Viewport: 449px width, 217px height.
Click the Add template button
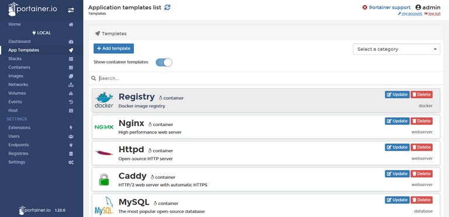(x=113, y=48)
